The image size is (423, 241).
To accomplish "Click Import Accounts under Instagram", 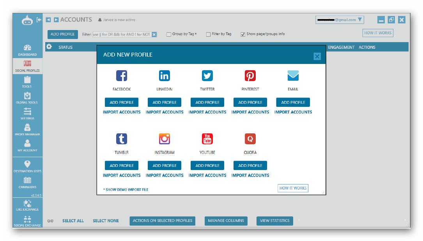I will point(165,175).
